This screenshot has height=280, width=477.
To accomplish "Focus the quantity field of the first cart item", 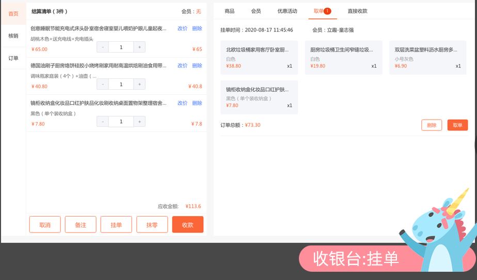I will point(121,47).
